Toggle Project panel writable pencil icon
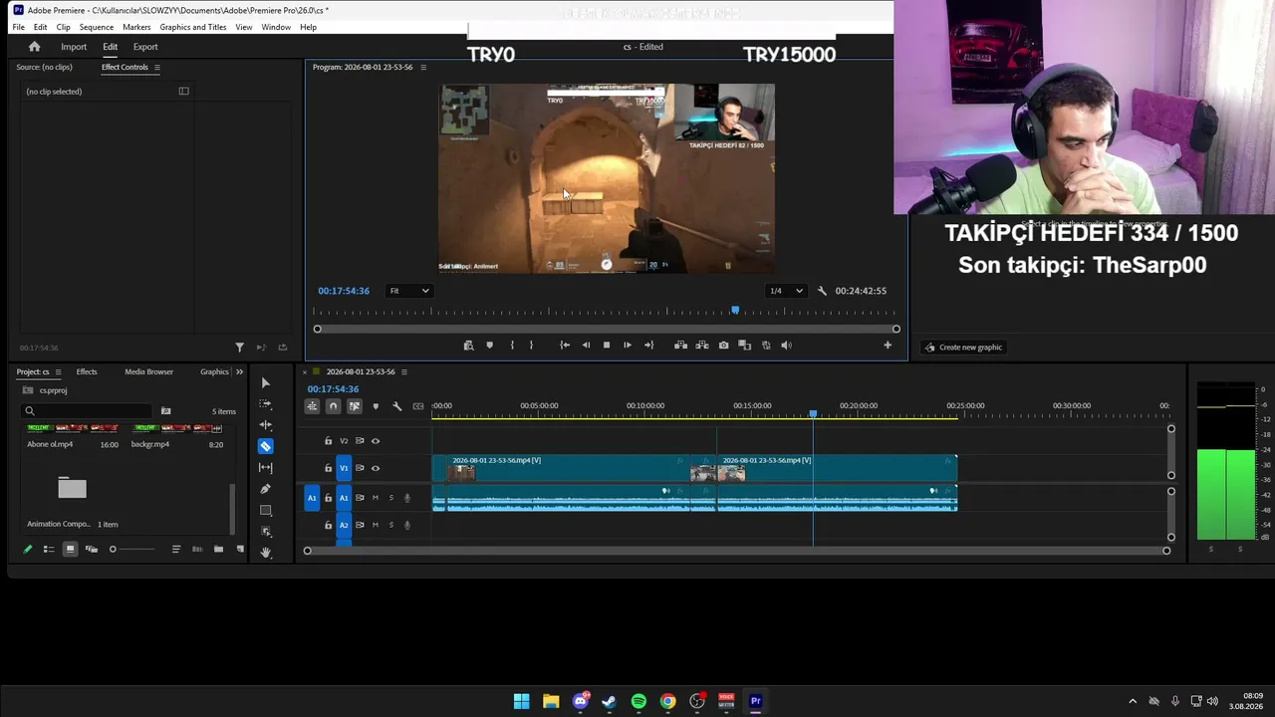Image resolution: width=1275 pixels, height=717 pixels. click(28, 550)
